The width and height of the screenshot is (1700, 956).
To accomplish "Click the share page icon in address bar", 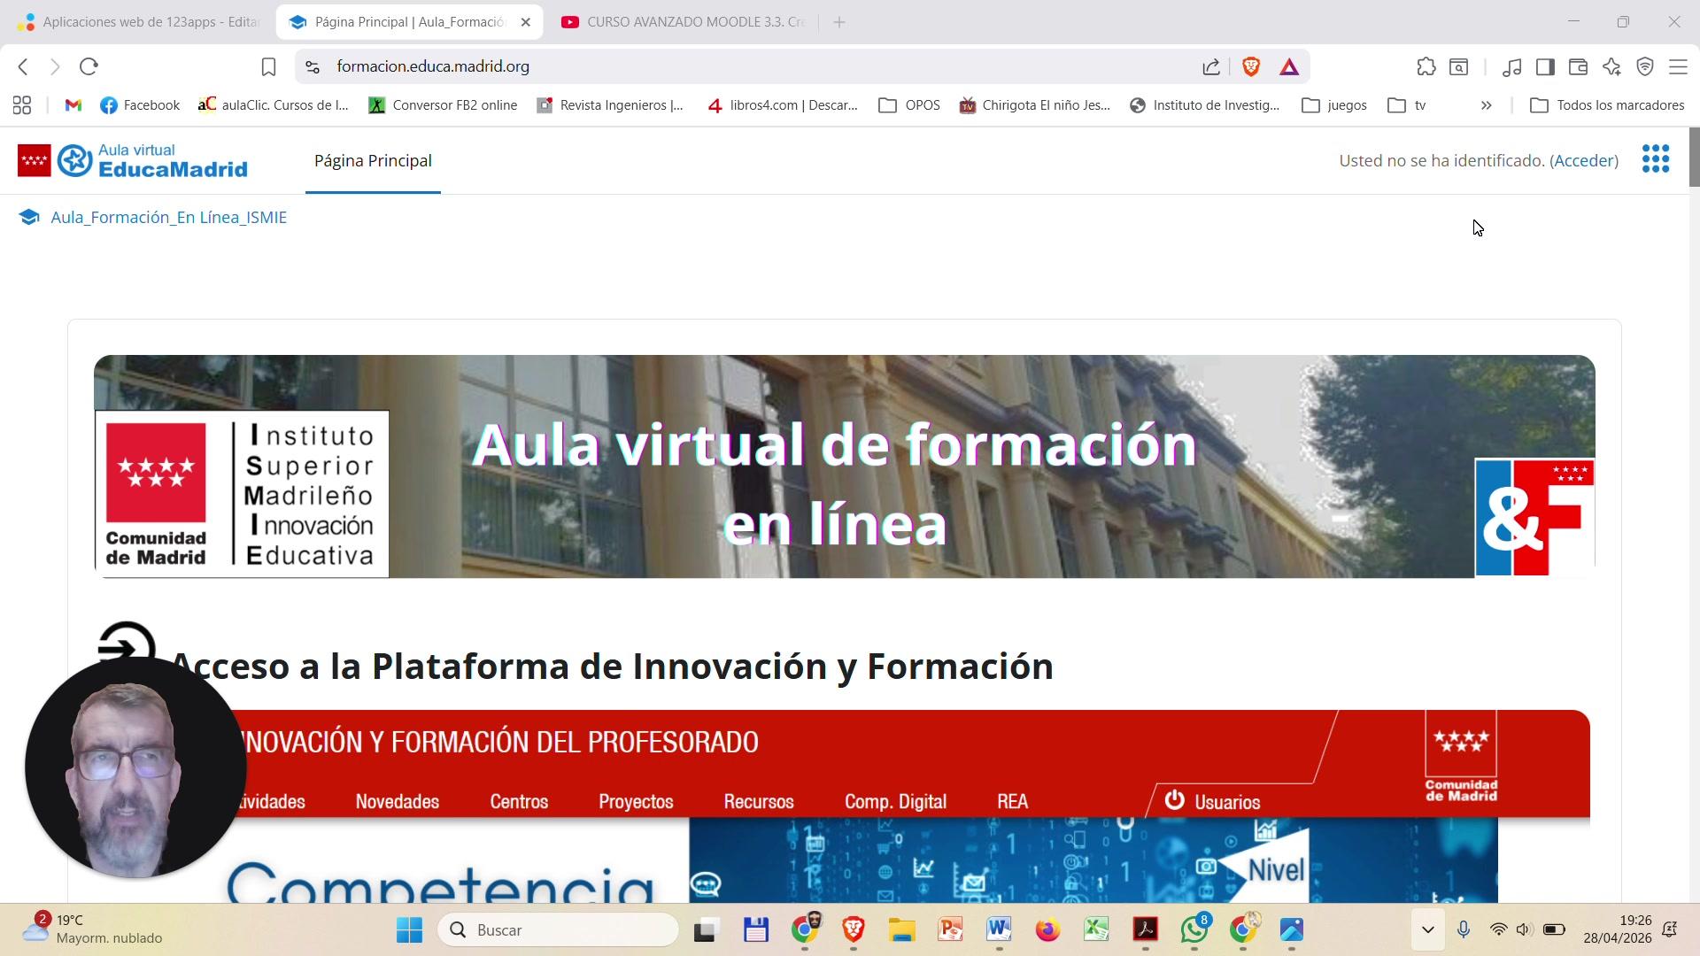I will tap(1211, 66).
